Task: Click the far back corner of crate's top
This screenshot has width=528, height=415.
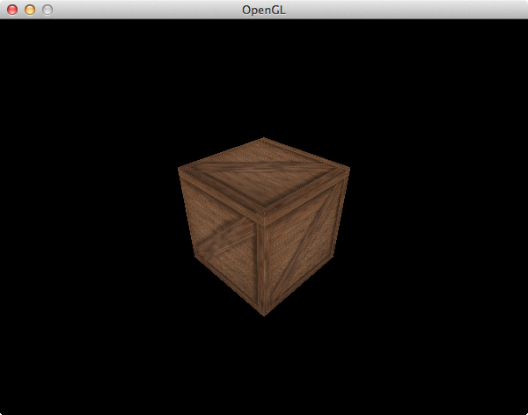Action: coord(263,139)
